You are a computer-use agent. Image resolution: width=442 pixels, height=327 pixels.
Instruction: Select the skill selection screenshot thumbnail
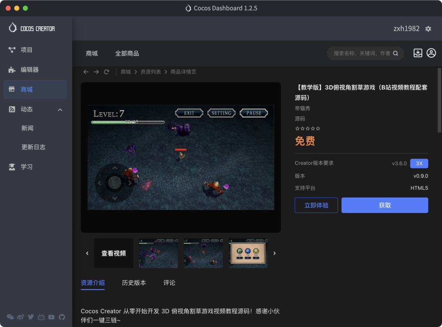coord(248,253)
